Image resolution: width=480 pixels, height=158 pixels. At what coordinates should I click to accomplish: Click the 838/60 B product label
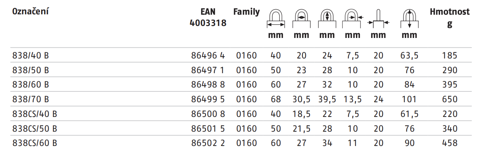coord(30,85)
